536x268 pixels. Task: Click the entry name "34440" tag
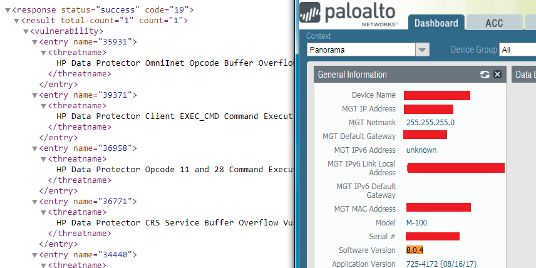[88, 255]
